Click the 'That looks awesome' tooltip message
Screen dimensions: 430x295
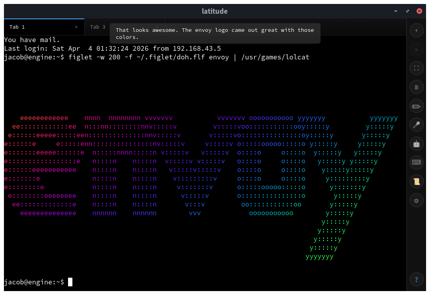click(x=215, y=33)
